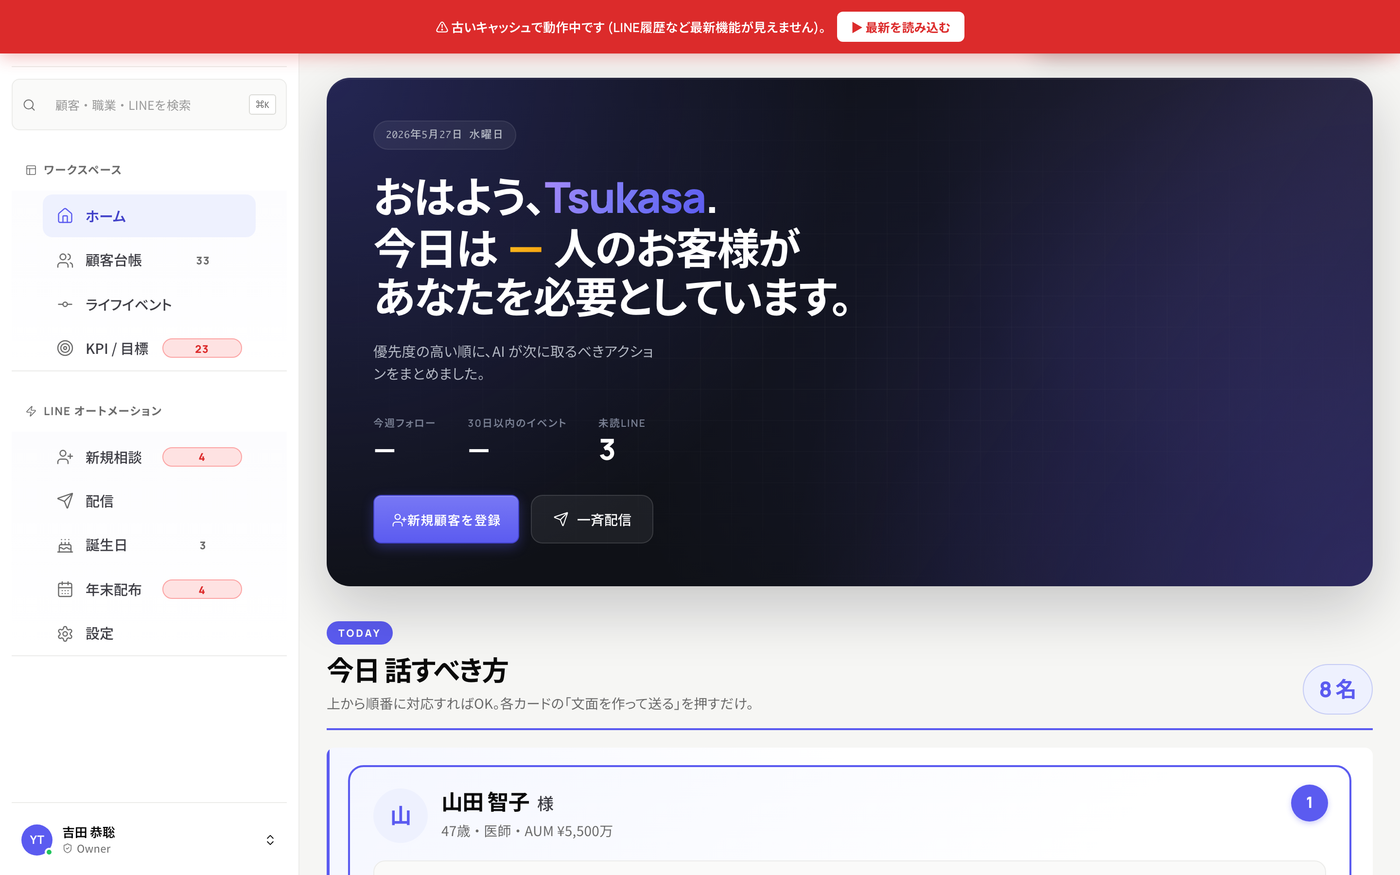Click the 最新を読み込む reload button

click(900, 27)
